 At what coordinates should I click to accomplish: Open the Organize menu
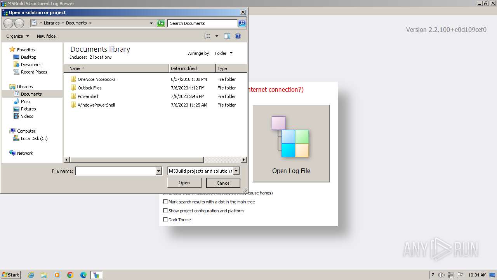pyautogui.click(x=17, y=36)
